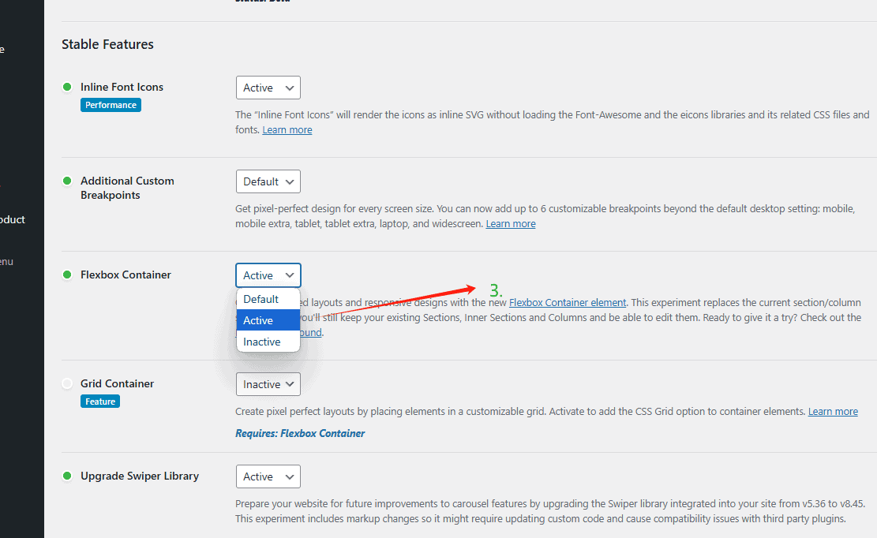Click the Upgrade Swiper Library label
Screen dimensions: 877x538
point(140,476)
